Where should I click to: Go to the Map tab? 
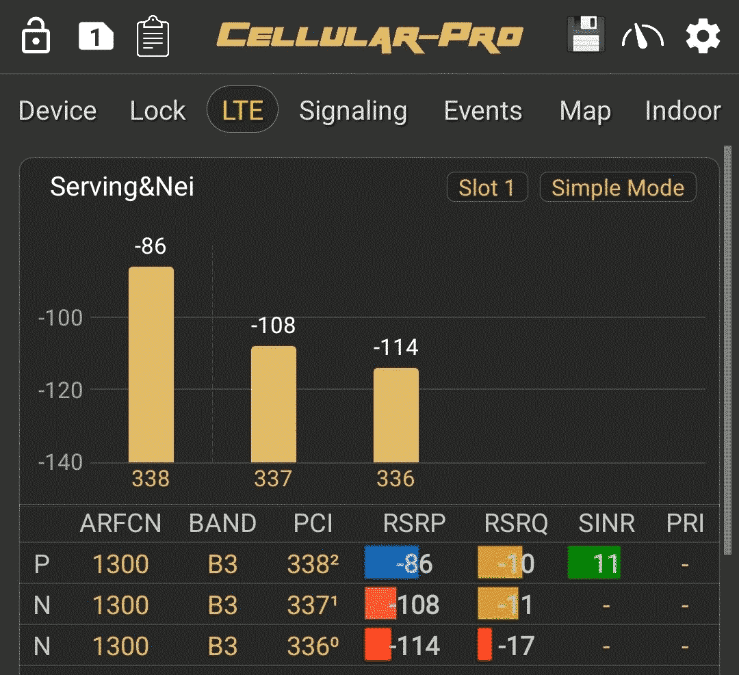tap(585, 111)
